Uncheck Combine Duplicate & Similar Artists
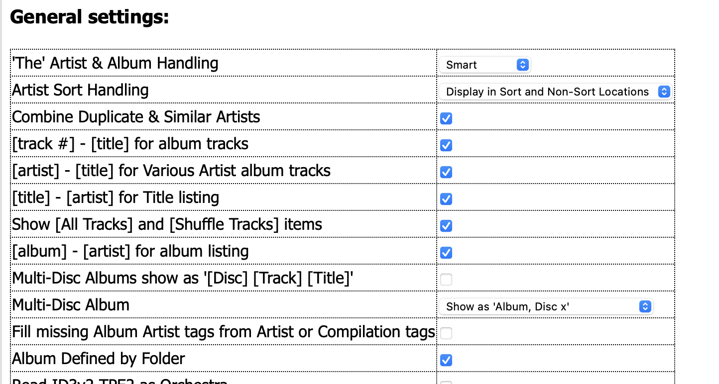 tap(446, 118)
